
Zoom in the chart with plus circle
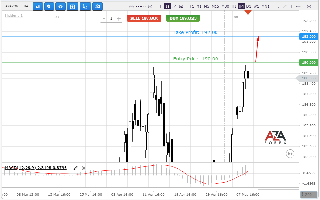tap(150, 7)
